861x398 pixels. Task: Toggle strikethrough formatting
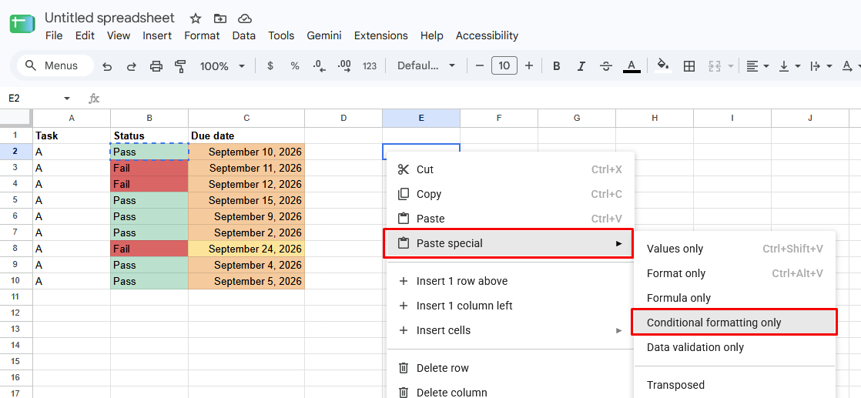click(x=606, y=66)
